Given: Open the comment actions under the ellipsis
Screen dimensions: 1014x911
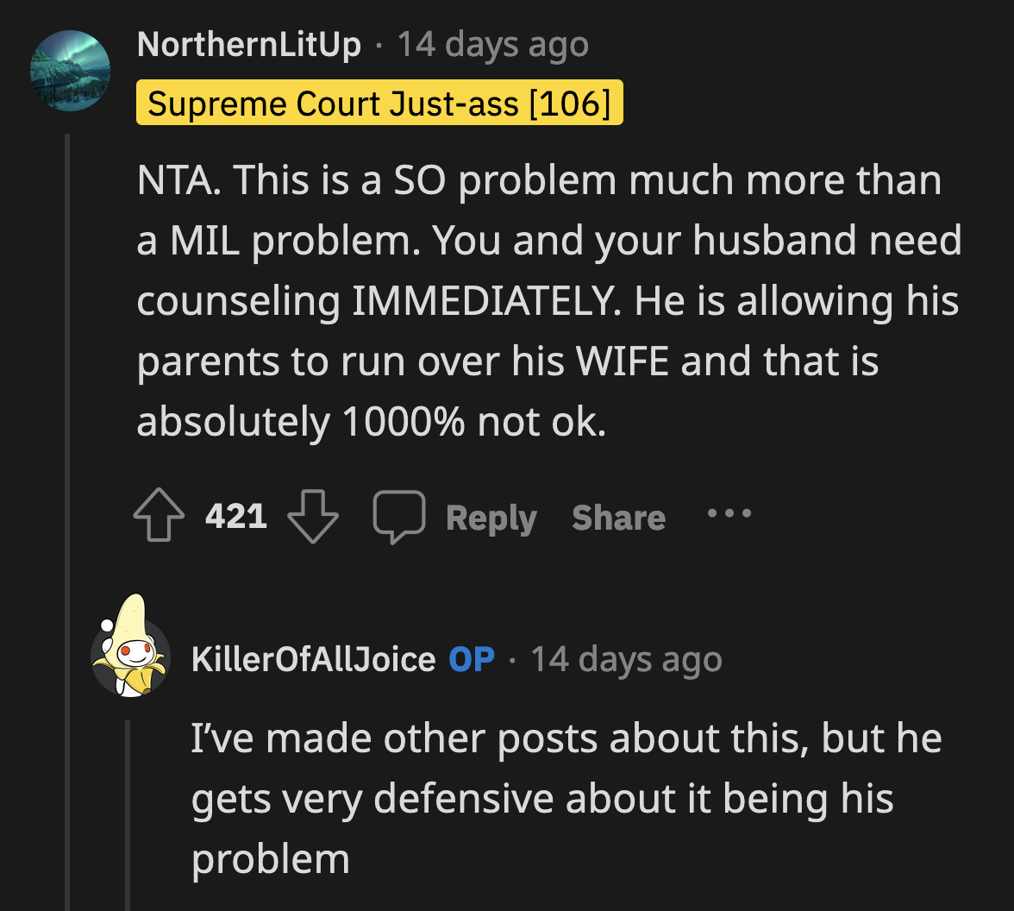Looking at the screenshot, I should tap(729, 515).
